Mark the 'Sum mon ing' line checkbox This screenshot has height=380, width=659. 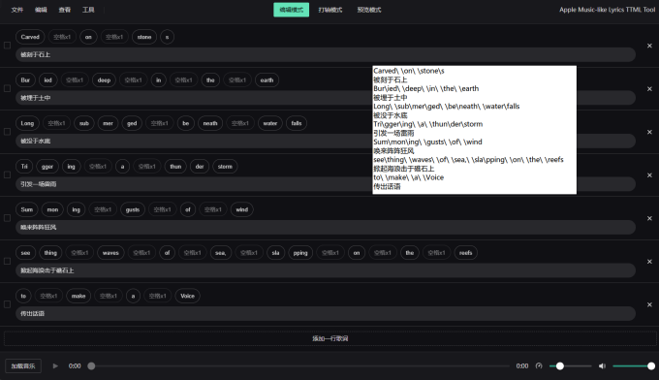[x=7, y=218]
